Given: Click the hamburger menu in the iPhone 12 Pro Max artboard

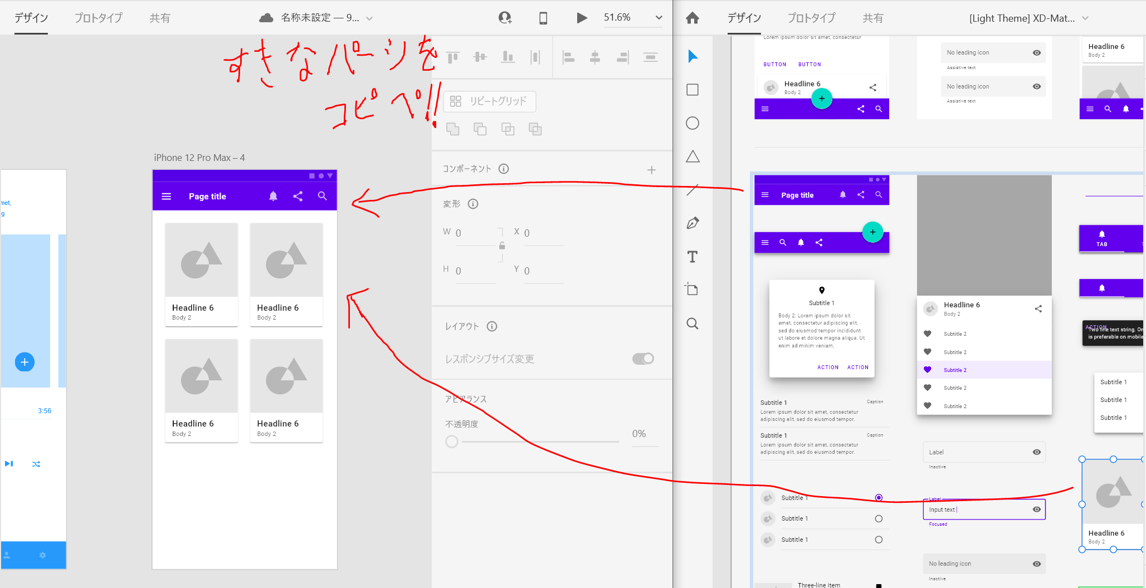Looking at the screenshot, I should click(167, 197).
